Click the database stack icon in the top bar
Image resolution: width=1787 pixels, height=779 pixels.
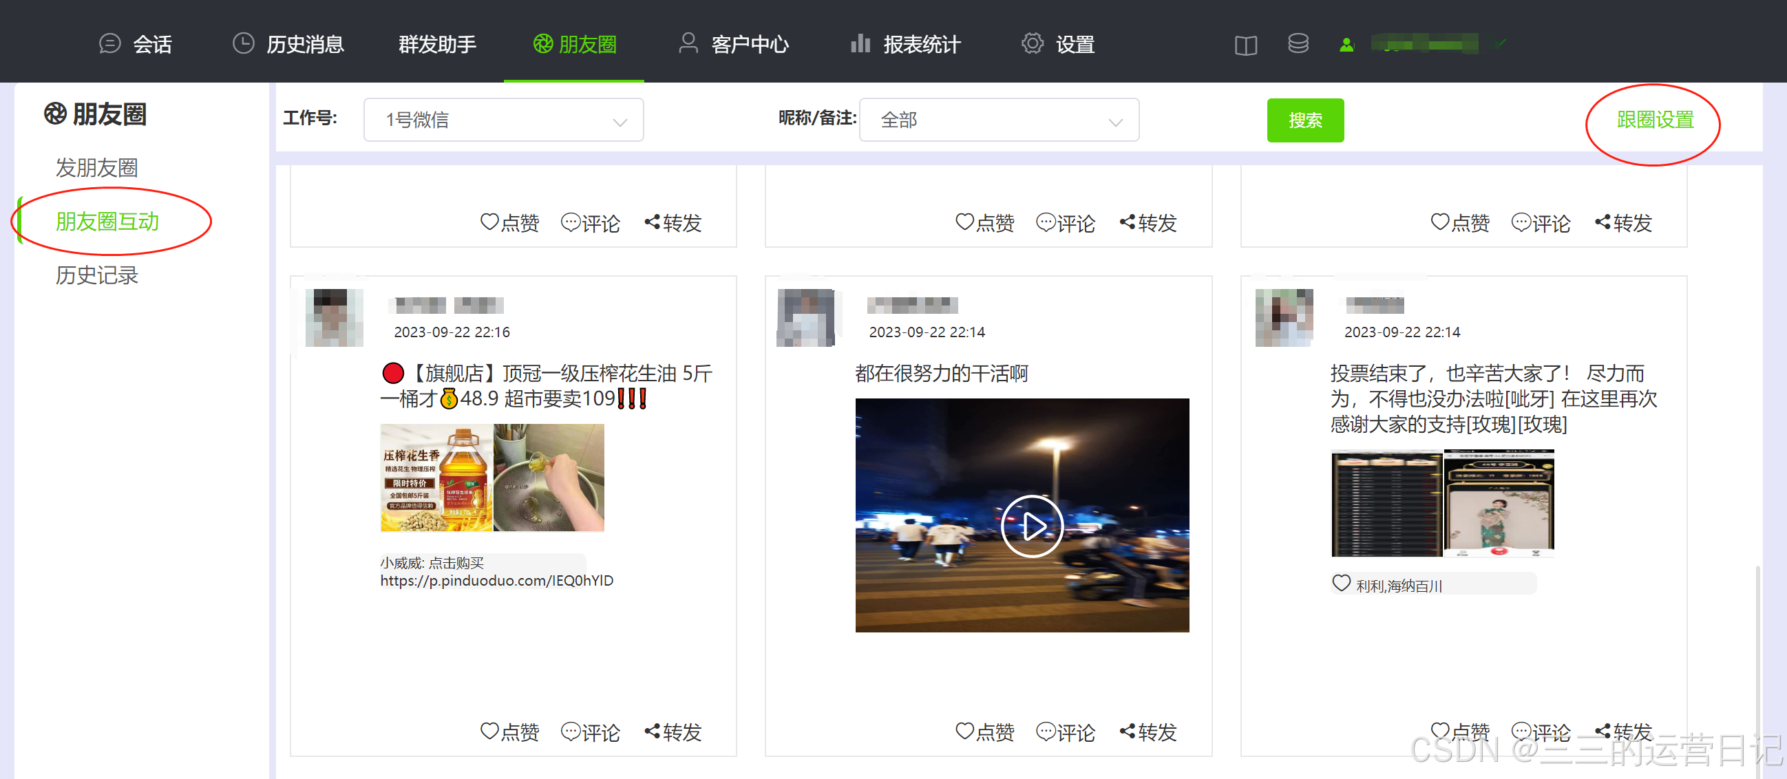coord(1298,45)
